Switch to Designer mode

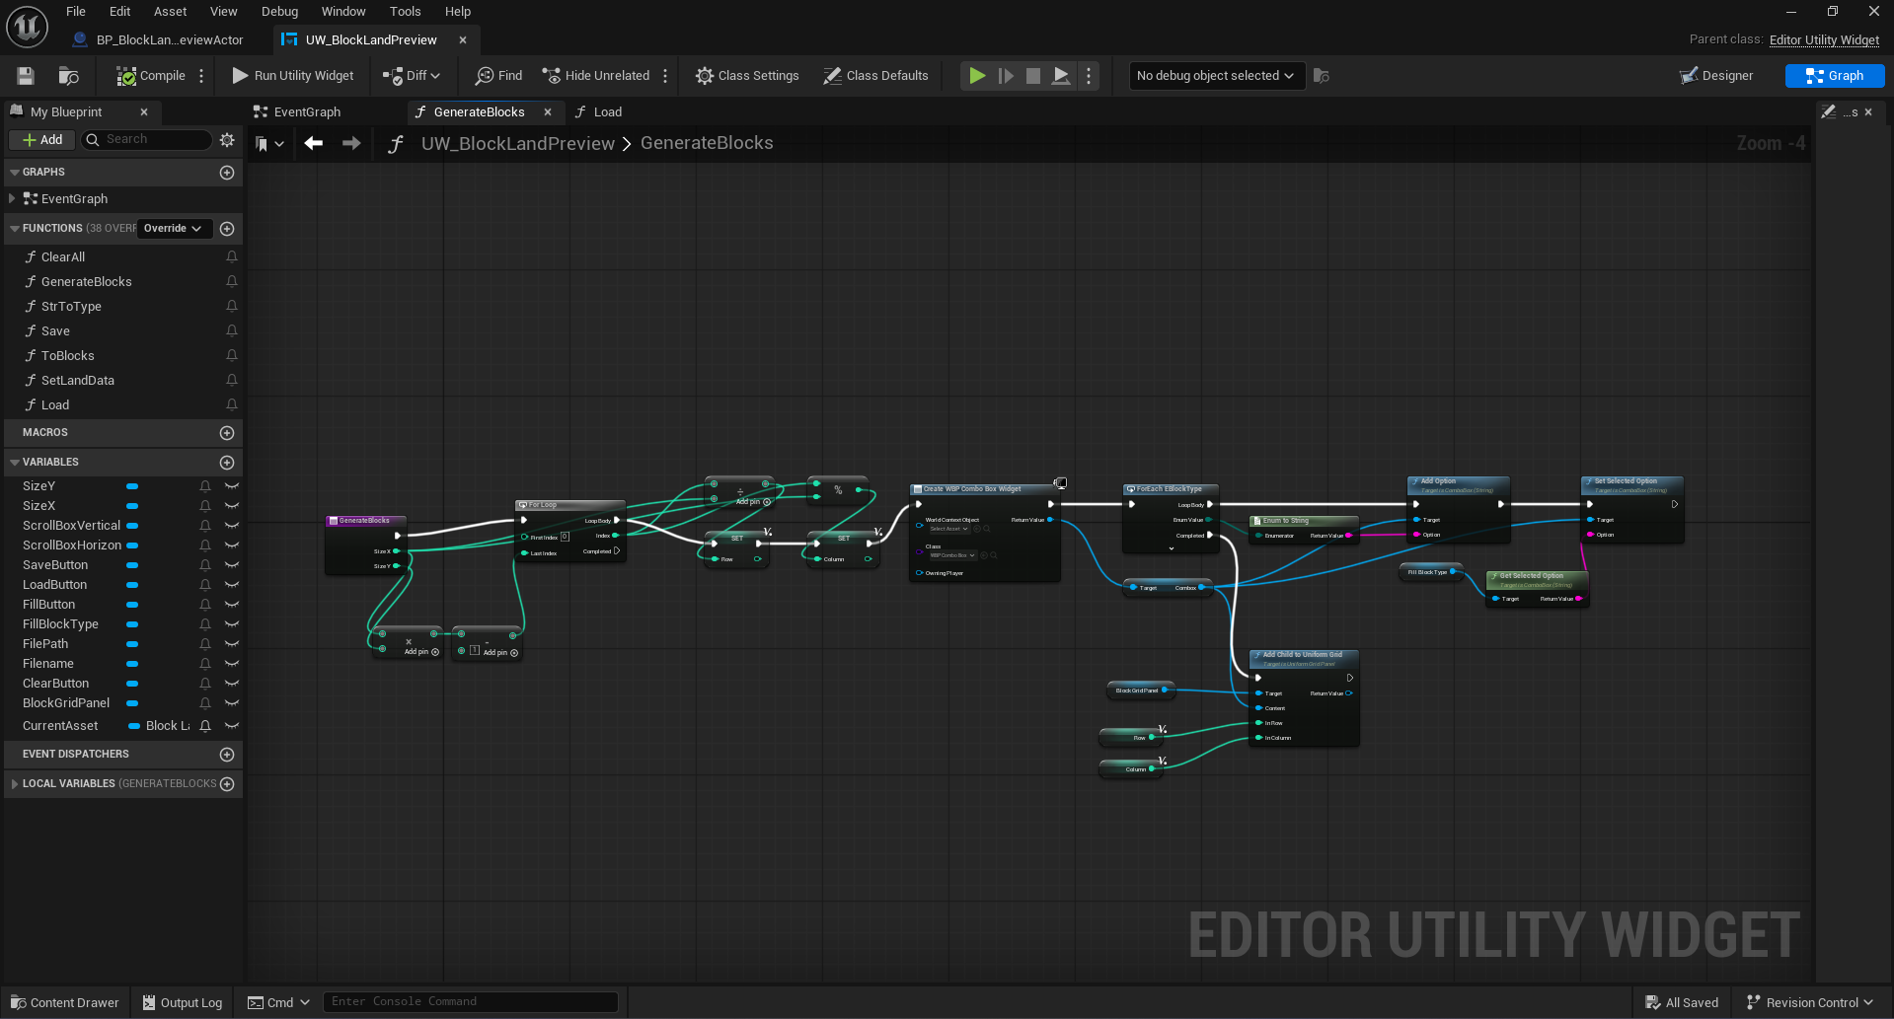pyautogui.click(x=1716, y=76)
